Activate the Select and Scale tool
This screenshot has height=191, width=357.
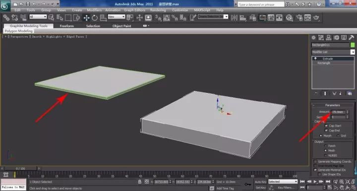[103, 18]
